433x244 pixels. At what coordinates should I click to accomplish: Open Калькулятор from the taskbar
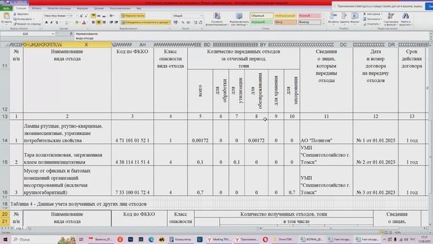(x=181, y=239)
